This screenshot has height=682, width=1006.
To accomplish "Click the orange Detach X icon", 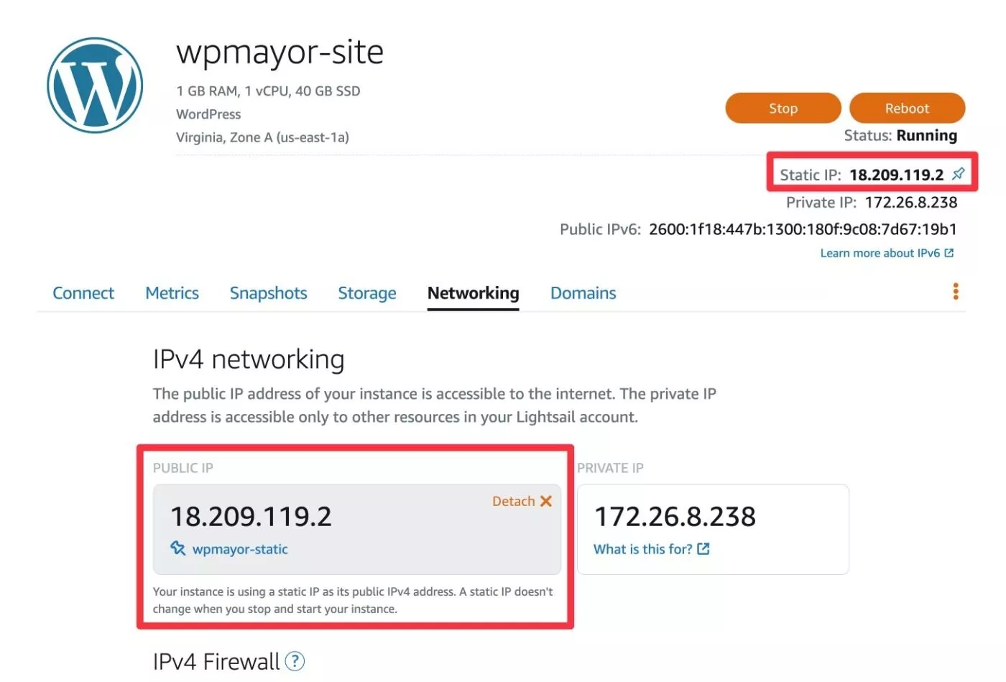I will [x=546, y=501].
